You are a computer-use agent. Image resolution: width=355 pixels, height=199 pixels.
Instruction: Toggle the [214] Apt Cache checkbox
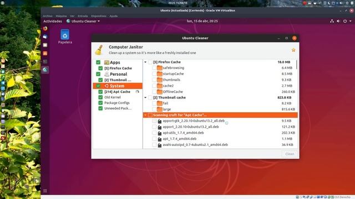(100, 92)
